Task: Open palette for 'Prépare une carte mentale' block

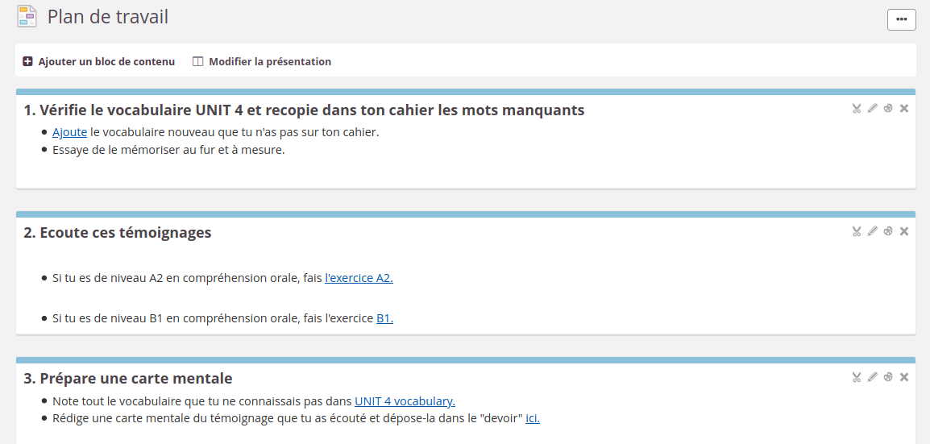Action: pos(888,377)
